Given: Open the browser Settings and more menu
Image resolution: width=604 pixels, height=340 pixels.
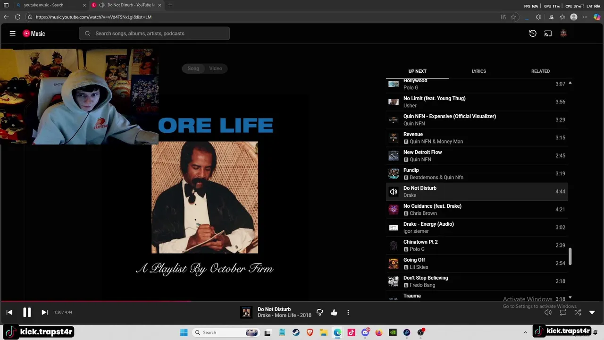Looking at the screenshot, I should [585, 17].
